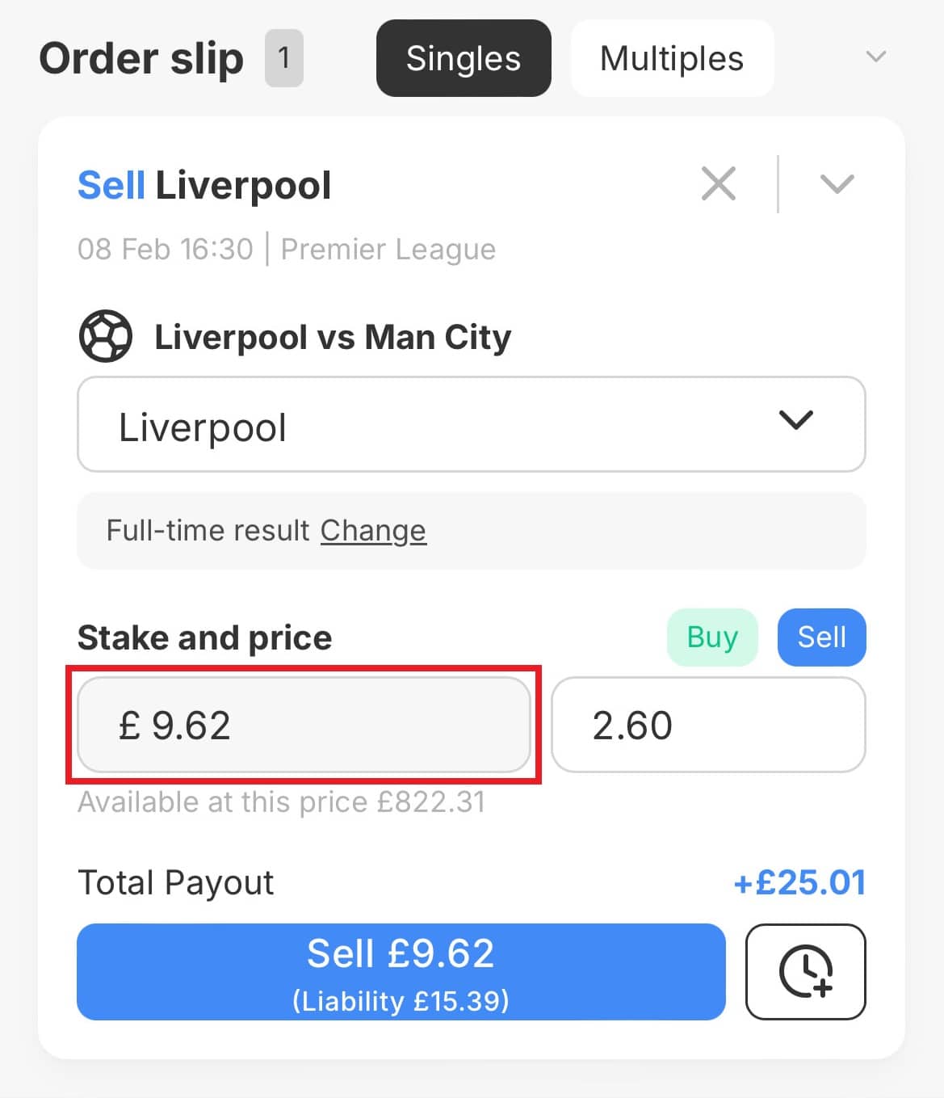Toggle order side to Buy
944x1098 pixels.
[x=712, y=637]
